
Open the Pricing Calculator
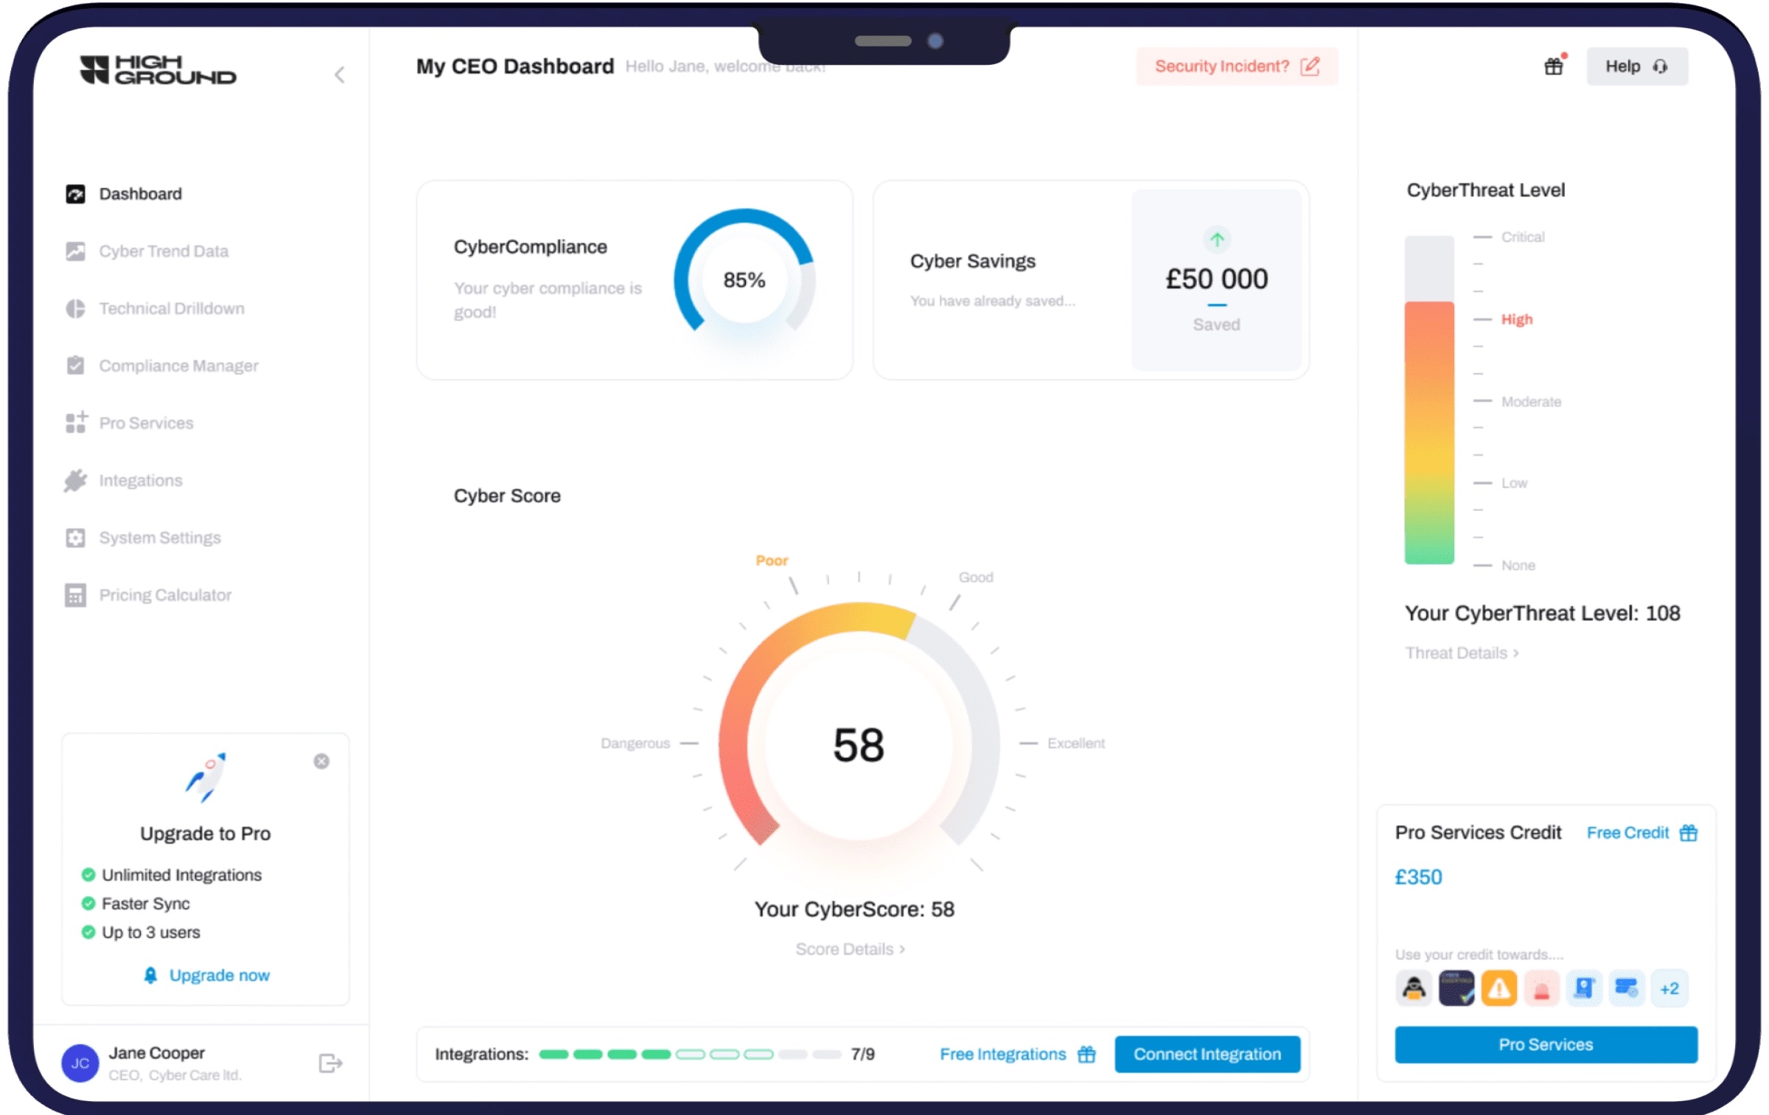click(x=166, y=594)
